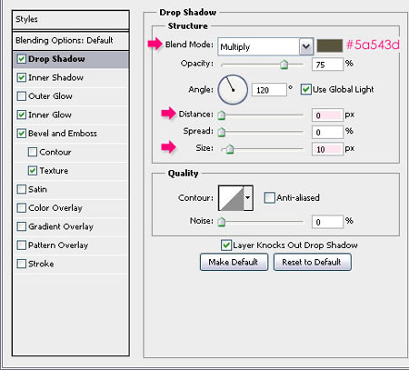
Task: Click the Spread slider handle
Action: click(222, 132)
